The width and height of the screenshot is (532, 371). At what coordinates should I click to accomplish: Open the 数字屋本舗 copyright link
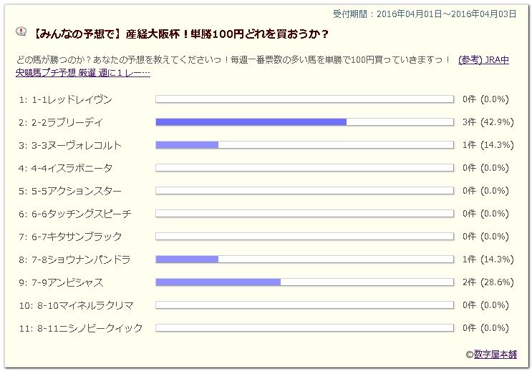pos(495,355)
